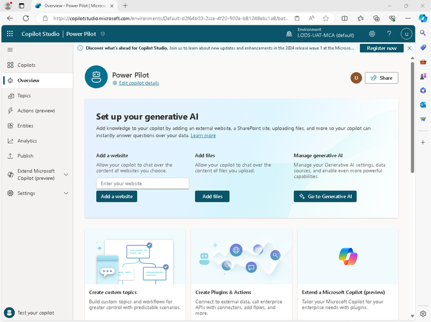This screenshot has height=322, width=431.
Task: Open Edge sidebar Outlook icon
Action: pos(423,104)
